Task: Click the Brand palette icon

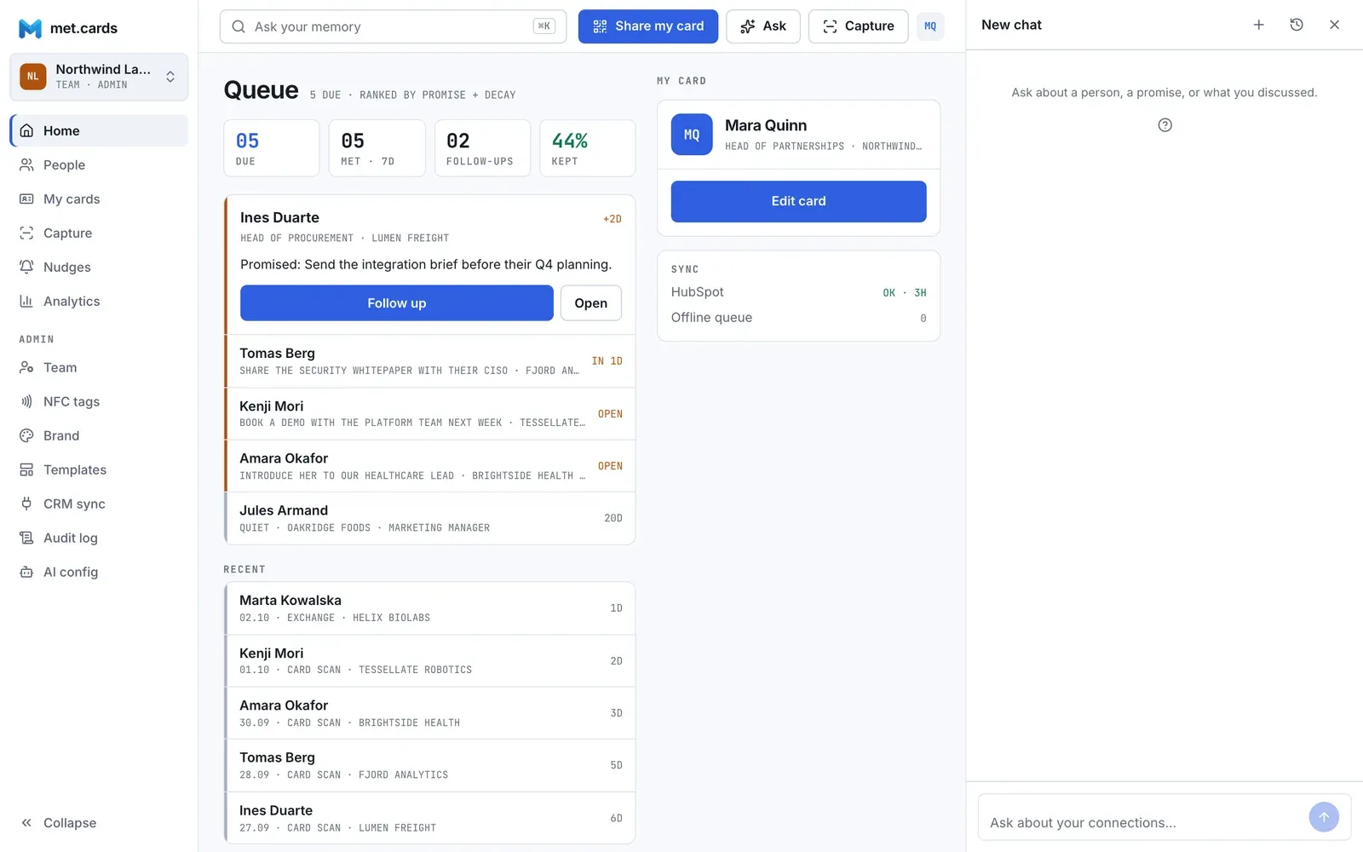Action: [x=27, y=435]
